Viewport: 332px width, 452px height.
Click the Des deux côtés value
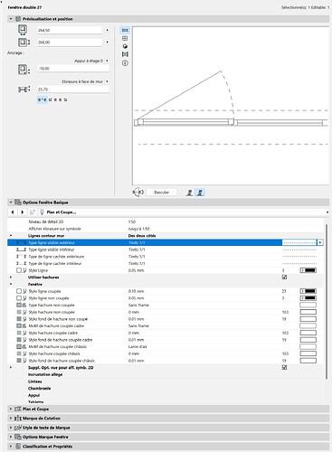(142, 236)
